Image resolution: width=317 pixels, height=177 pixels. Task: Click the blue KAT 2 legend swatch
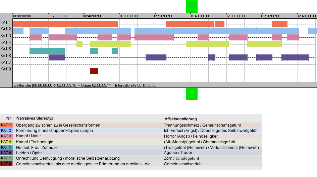(6, 131)
